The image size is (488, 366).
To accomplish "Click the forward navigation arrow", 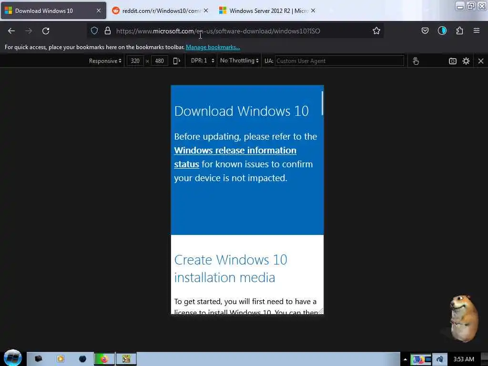I will click(29, 31).
